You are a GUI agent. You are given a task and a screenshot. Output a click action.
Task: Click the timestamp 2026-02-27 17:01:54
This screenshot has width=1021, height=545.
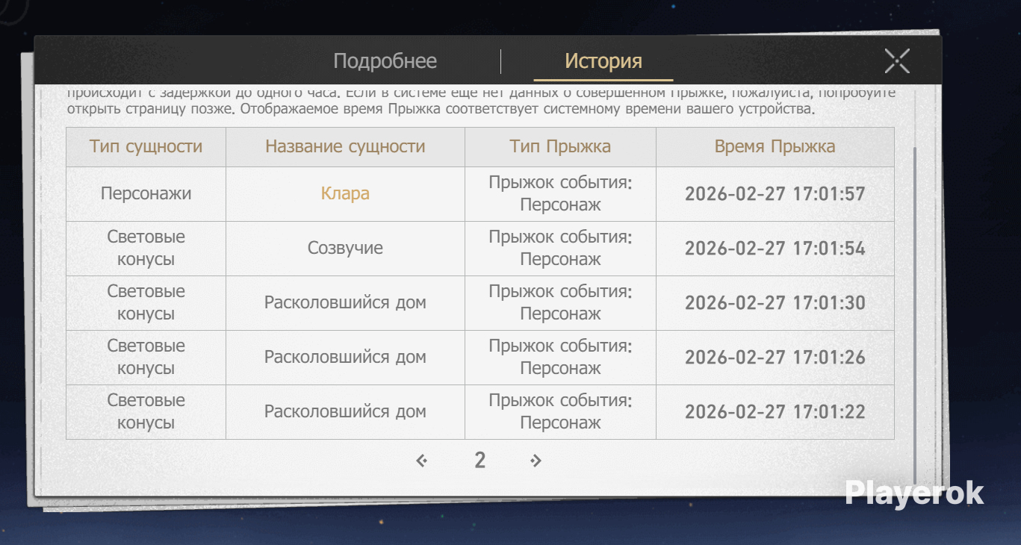pos(775,249)
